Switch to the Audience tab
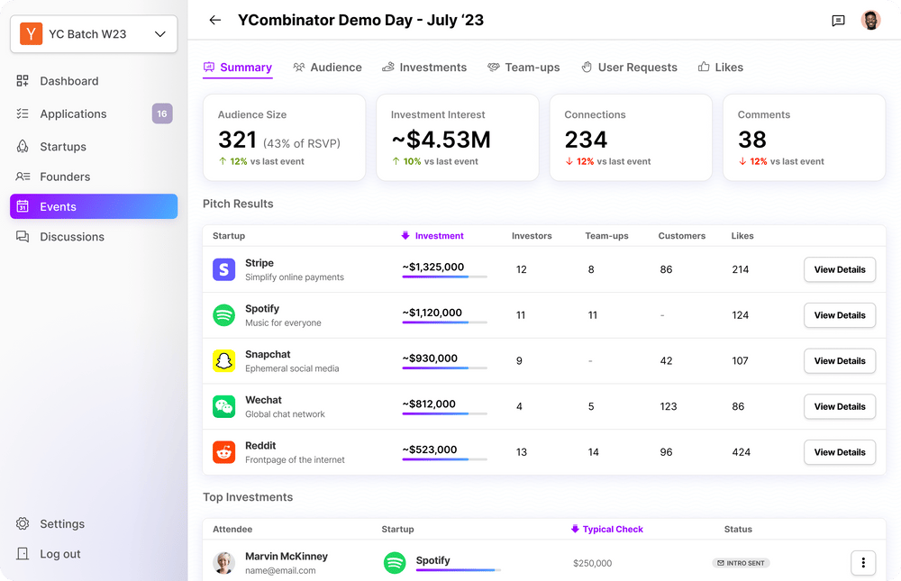 [x=328, y=68]
